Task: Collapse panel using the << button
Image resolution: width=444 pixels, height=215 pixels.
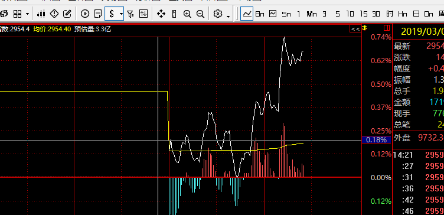Action: [x=355, y=29]
